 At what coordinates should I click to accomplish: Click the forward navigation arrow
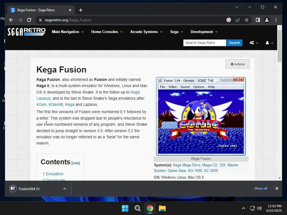[x=20, y=20]
